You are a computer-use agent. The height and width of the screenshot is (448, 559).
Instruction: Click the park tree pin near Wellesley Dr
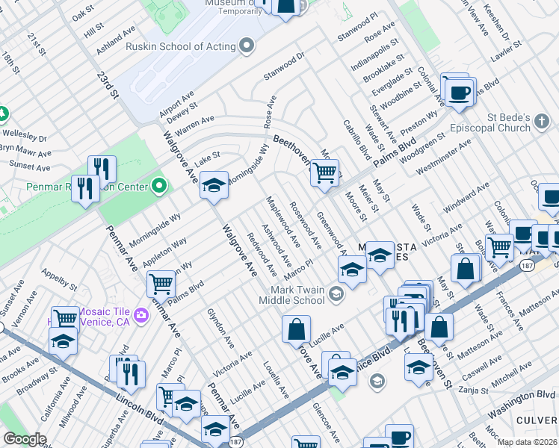click(x=3, y=113)
